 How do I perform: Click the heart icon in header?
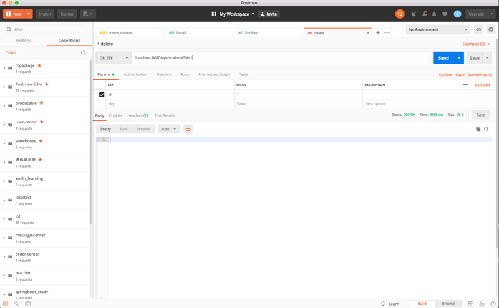445,14
